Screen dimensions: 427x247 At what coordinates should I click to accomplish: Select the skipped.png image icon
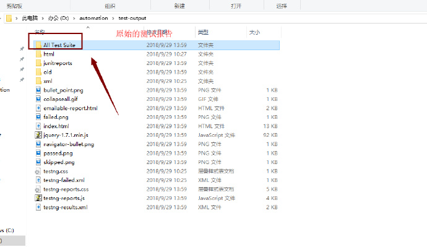tap(38, 162)
